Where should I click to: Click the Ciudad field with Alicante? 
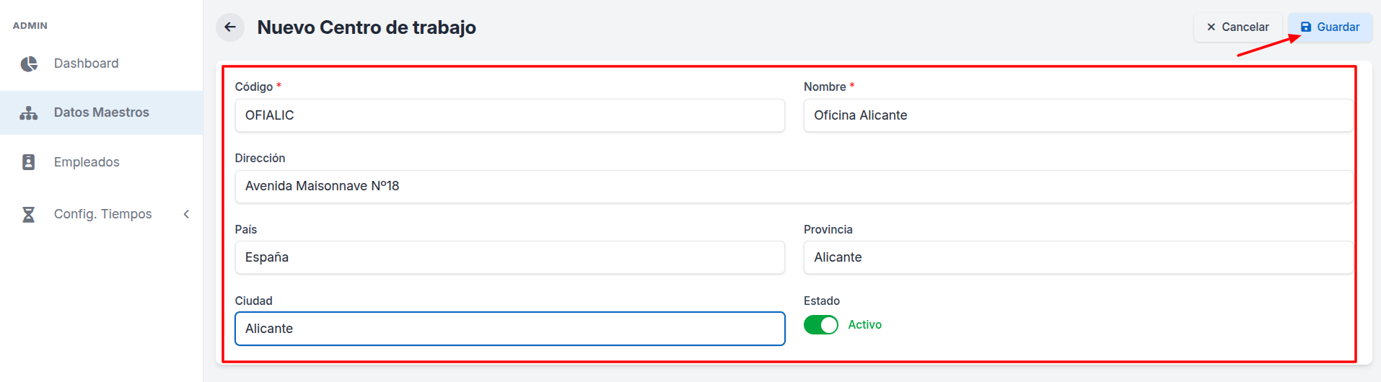pos(509,329)
